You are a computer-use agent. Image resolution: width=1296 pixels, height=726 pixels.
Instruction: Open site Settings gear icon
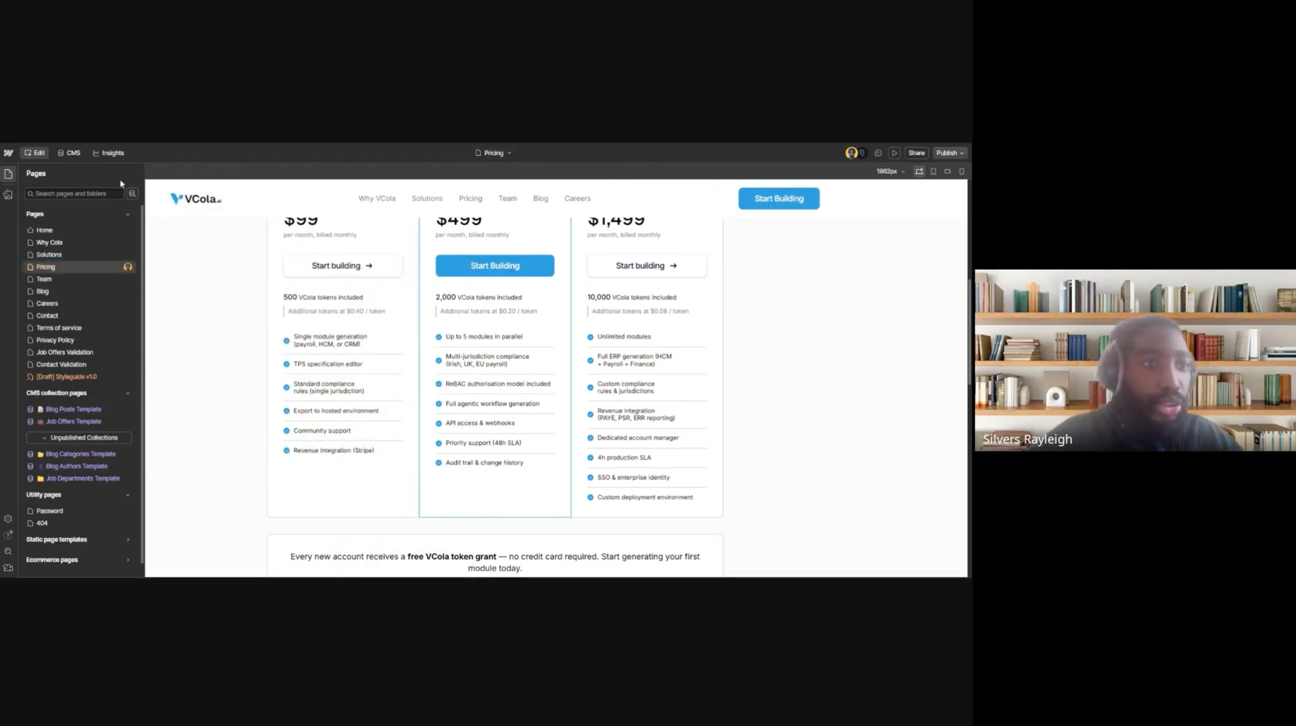coord(8,519)
